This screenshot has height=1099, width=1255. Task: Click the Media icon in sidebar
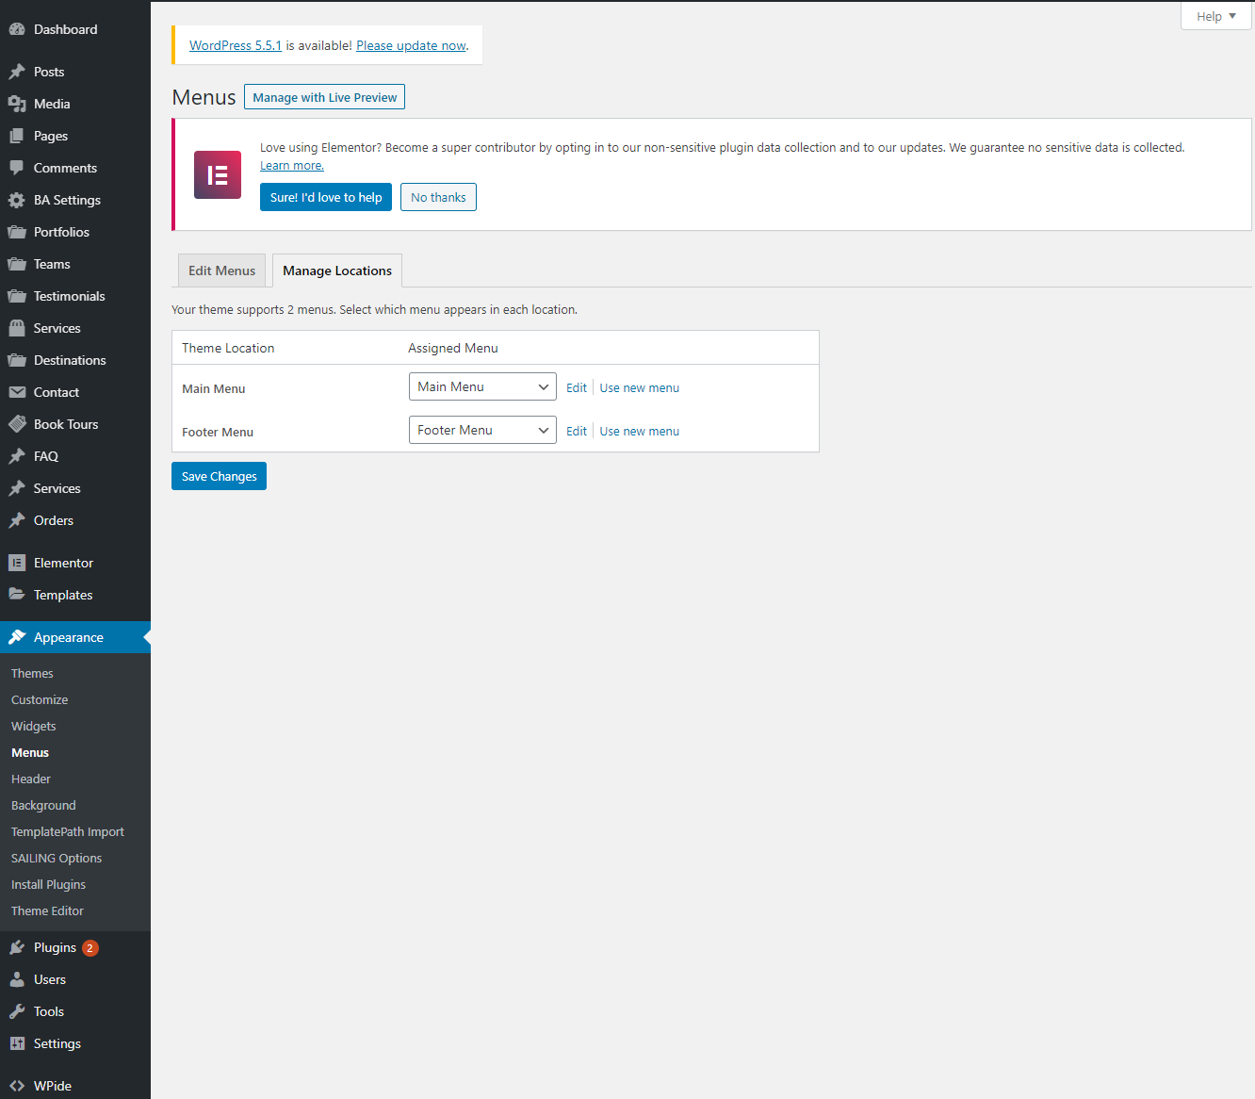[17, 104]
